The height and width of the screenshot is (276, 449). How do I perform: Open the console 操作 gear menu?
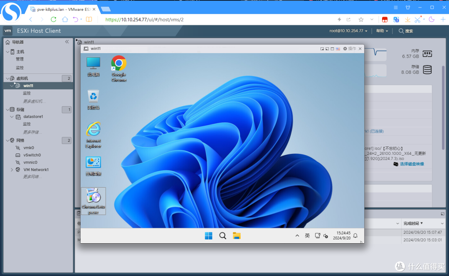coord(349,49)
